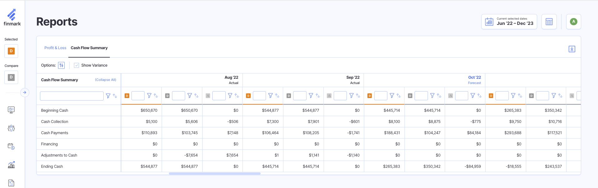
Task: Toggle the orange Selected scenario D box
Action: point(11,51)
